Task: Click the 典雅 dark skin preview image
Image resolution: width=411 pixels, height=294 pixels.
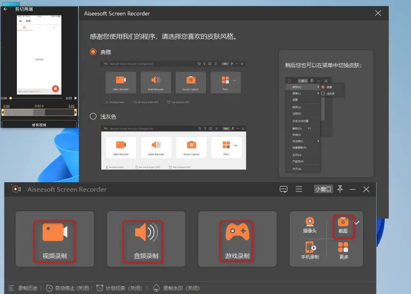Action: 173,83
